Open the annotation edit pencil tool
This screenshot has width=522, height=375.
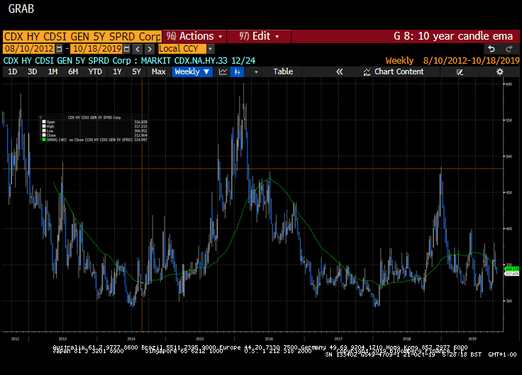460,72
